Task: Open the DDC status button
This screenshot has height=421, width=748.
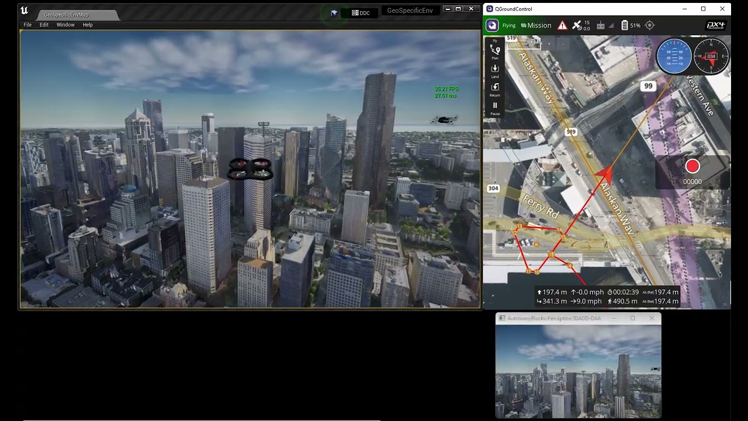Action: point(361,13)
